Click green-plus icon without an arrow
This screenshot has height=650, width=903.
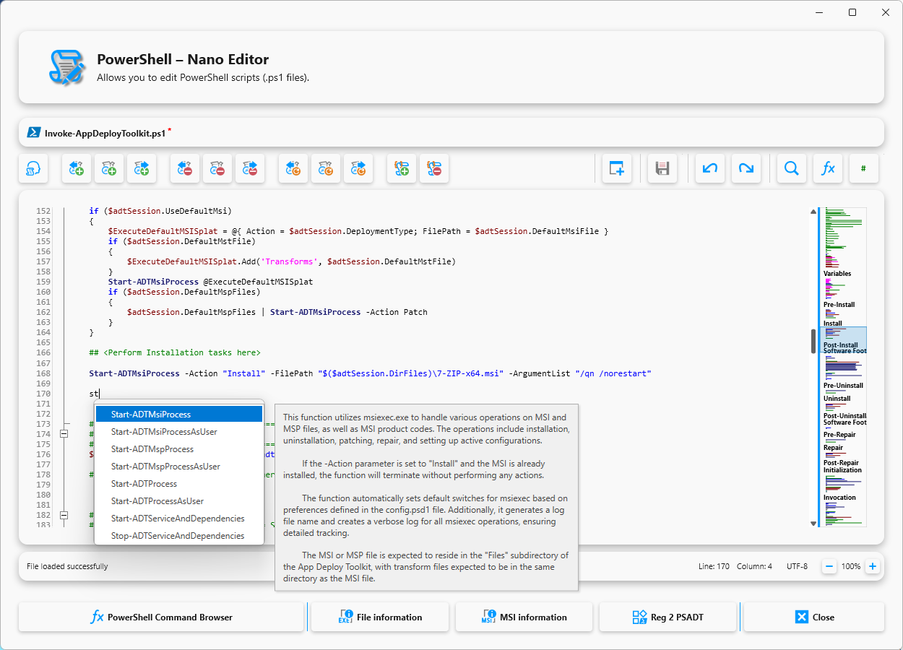point(109,168)
